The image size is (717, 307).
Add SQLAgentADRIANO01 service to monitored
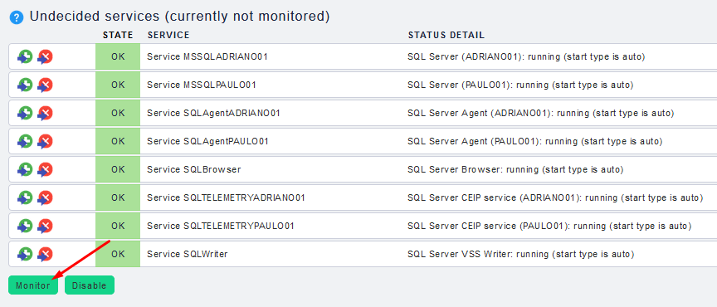coord(25,113)
